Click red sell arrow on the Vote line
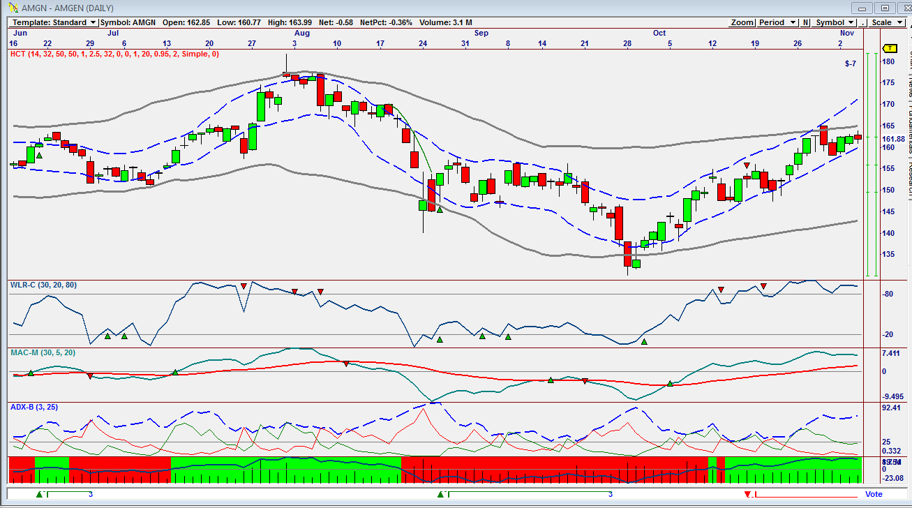Screen dimensions: 912x508 [x=747, y=495]
